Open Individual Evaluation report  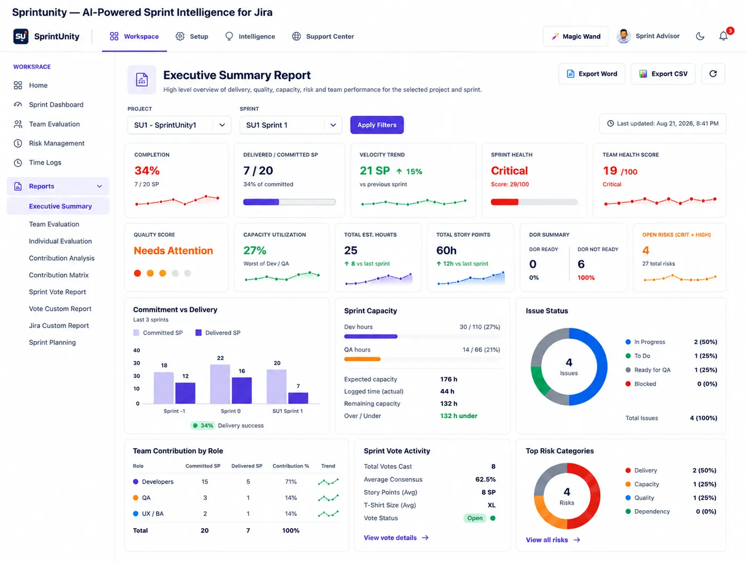pyautogui.click(x=60, y=241)
